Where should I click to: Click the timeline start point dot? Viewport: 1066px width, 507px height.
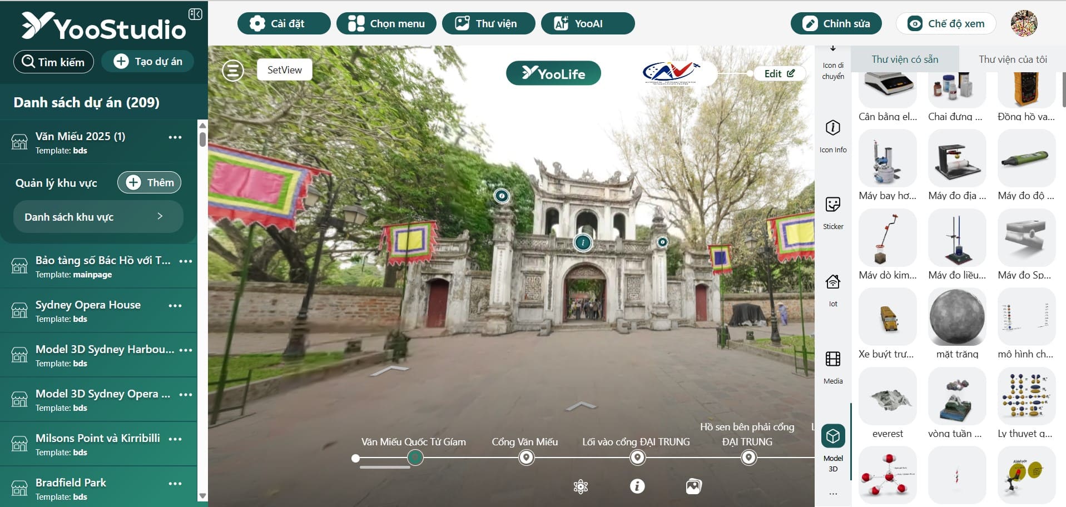355,458
